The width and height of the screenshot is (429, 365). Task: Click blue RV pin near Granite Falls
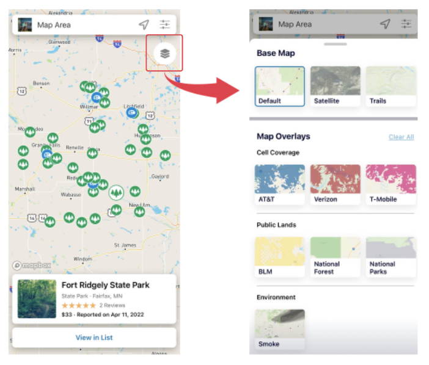pyautogui.click(x=47, y=154)
